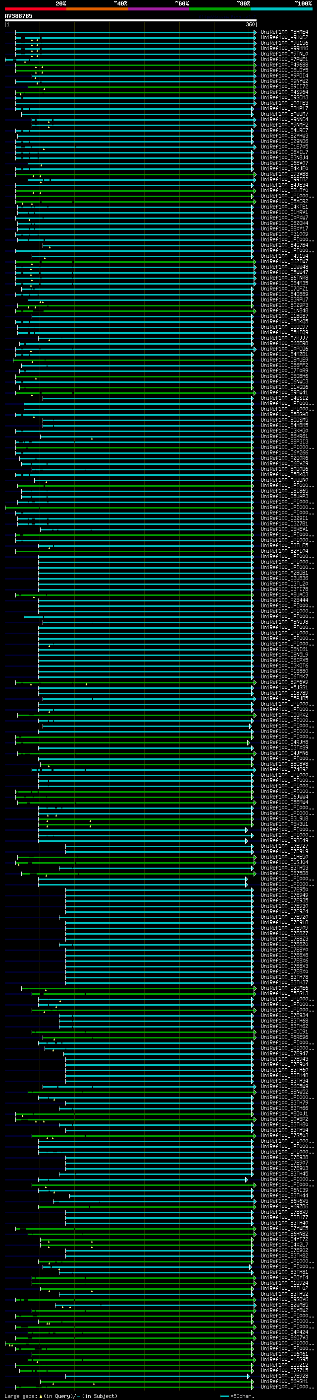The image size is (317, 1400).
Task: Select the UniRef100_O18789 label
Action: pyautogui.click(x=284, y=693)
